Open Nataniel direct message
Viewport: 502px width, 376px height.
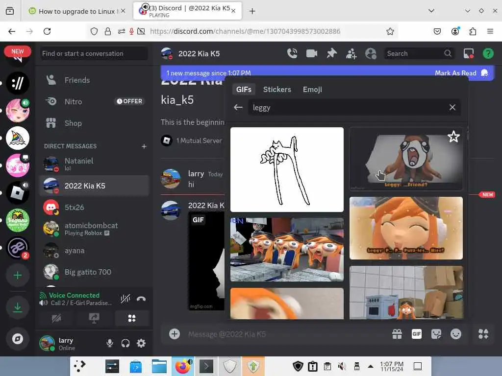coord(94,164)
